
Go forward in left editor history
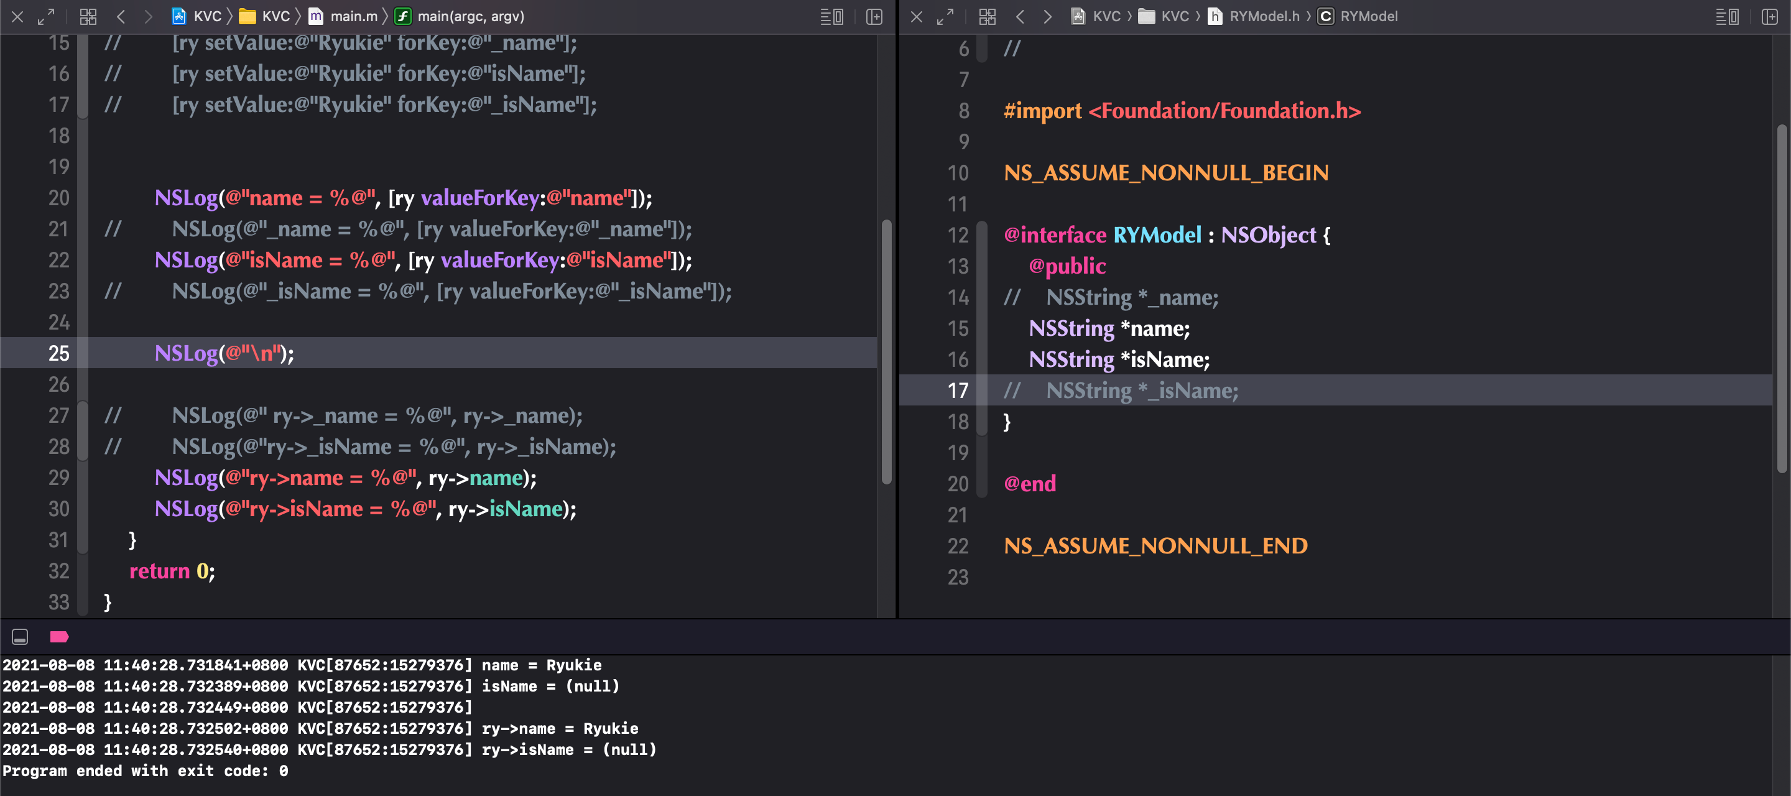click(148, 17)
